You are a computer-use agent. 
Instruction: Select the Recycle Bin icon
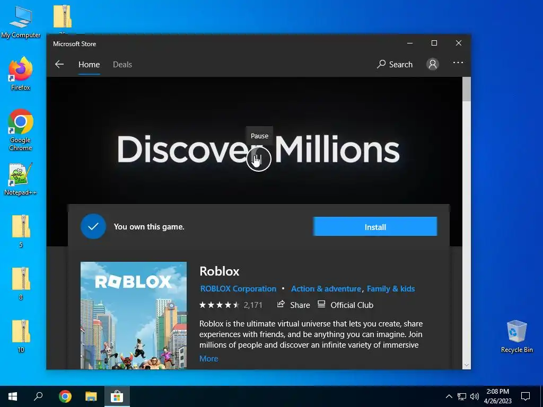coord(516,337)
